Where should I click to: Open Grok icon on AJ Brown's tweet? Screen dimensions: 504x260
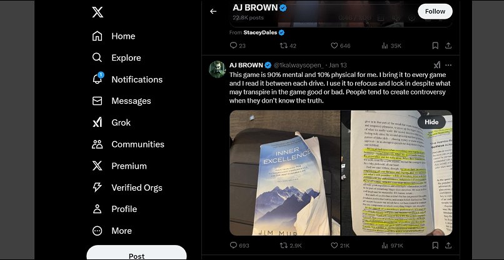click(437, 65)
